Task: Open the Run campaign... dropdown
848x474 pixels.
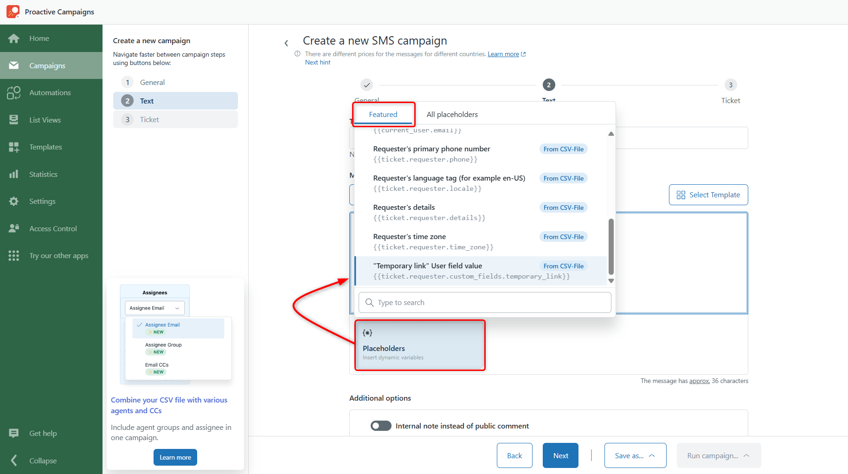Action: pyautogui.click(x=719, y=455)
